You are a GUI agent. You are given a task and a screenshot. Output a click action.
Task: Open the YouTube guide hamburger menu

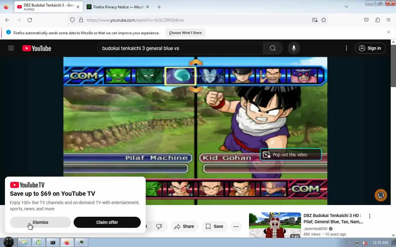pyautogui.click(x=11, y=48)
